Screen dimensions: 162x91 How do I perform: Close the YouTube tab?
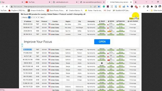click(50, 2)
